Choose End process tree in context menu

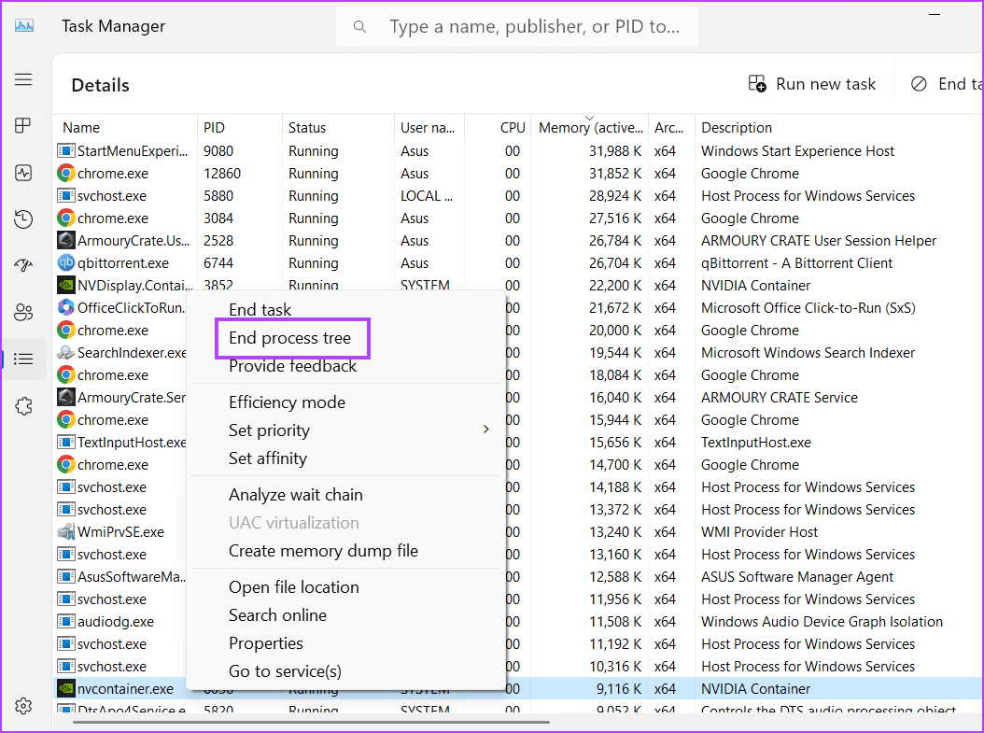click(x=289, y=338)
